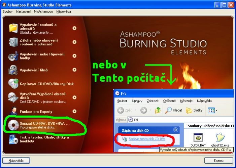Click the Hledat search button in Explorer

click(x=173, y=111)
